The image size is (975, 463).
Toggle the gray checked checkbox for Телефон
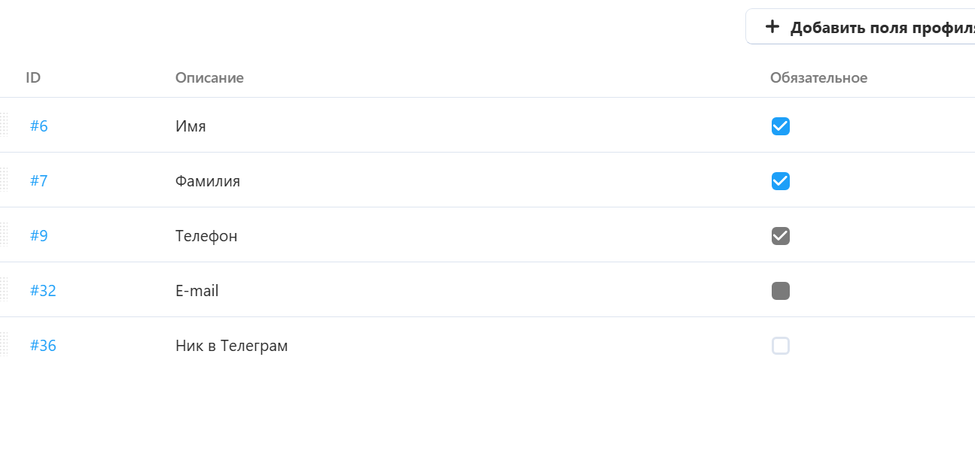781,236
